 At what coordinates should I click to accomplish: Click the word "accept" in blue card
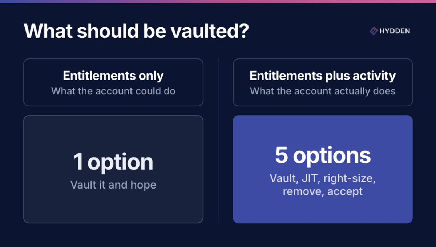(x=345, y=192)
